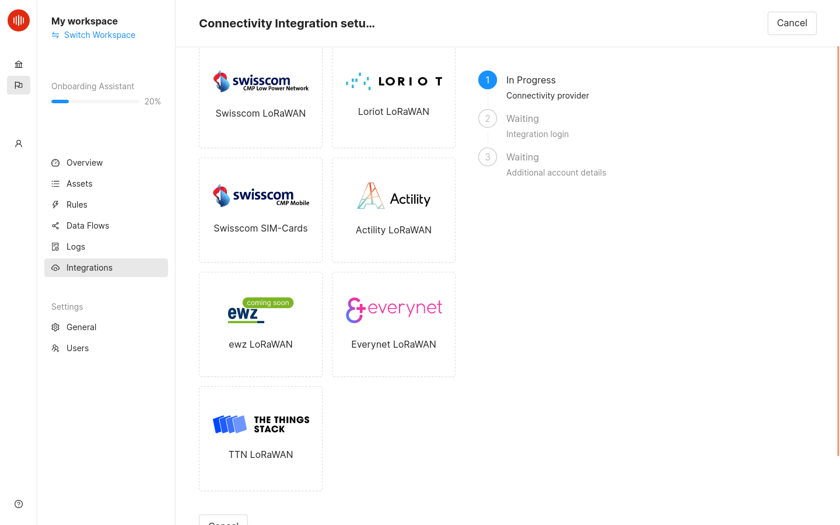The height and width of the screenshot is (525, 840).
Task: Cancel the Connectivity Integration setup
Action: point(792,23)
